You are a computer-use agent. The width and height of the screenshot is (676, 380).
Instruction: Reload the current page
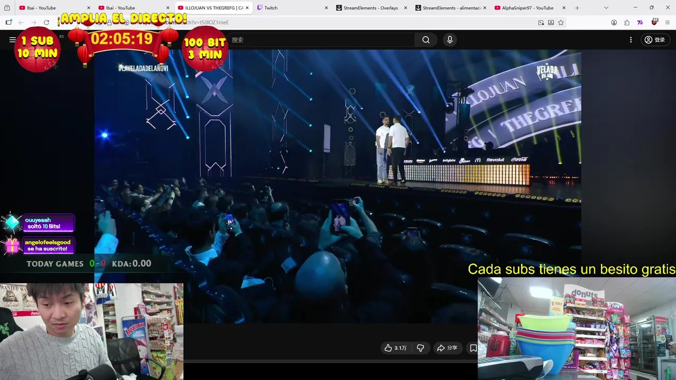tap(46, 22)
